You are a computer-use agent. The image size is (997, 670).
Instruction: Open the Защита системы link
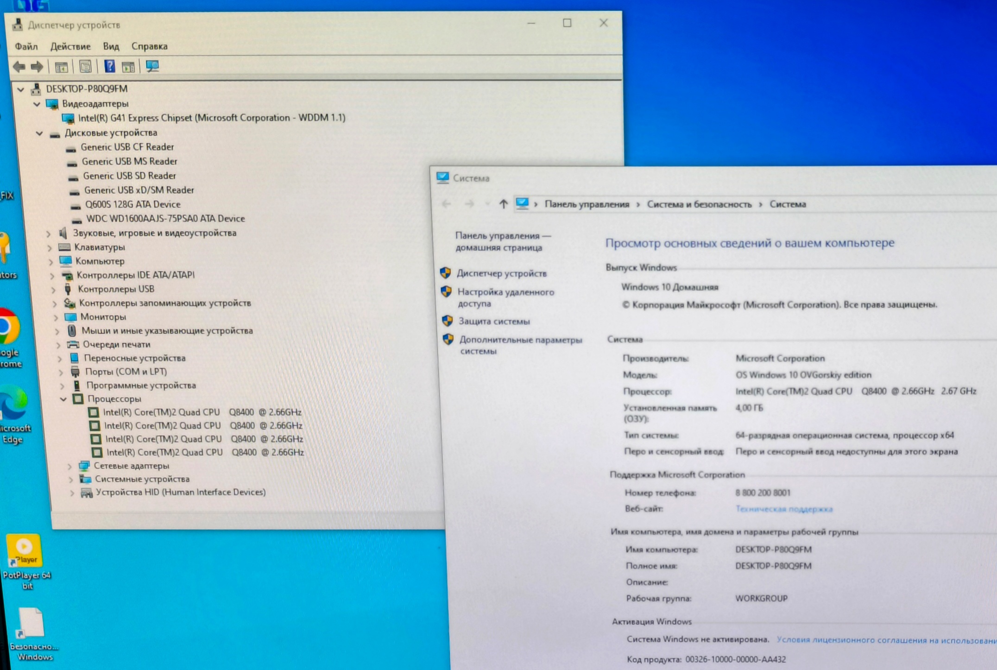(x=494, y=321)
